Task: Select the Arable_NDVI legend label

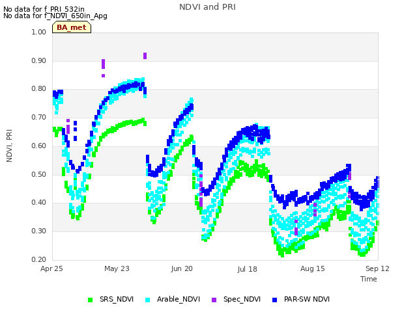Action: 178,299
